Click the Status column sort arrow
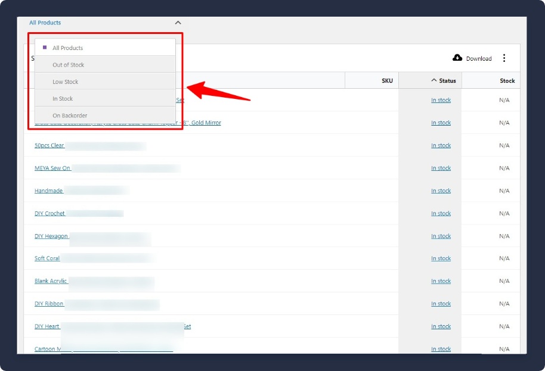Screen dimensions: 545x371 (x=433, y=81)
